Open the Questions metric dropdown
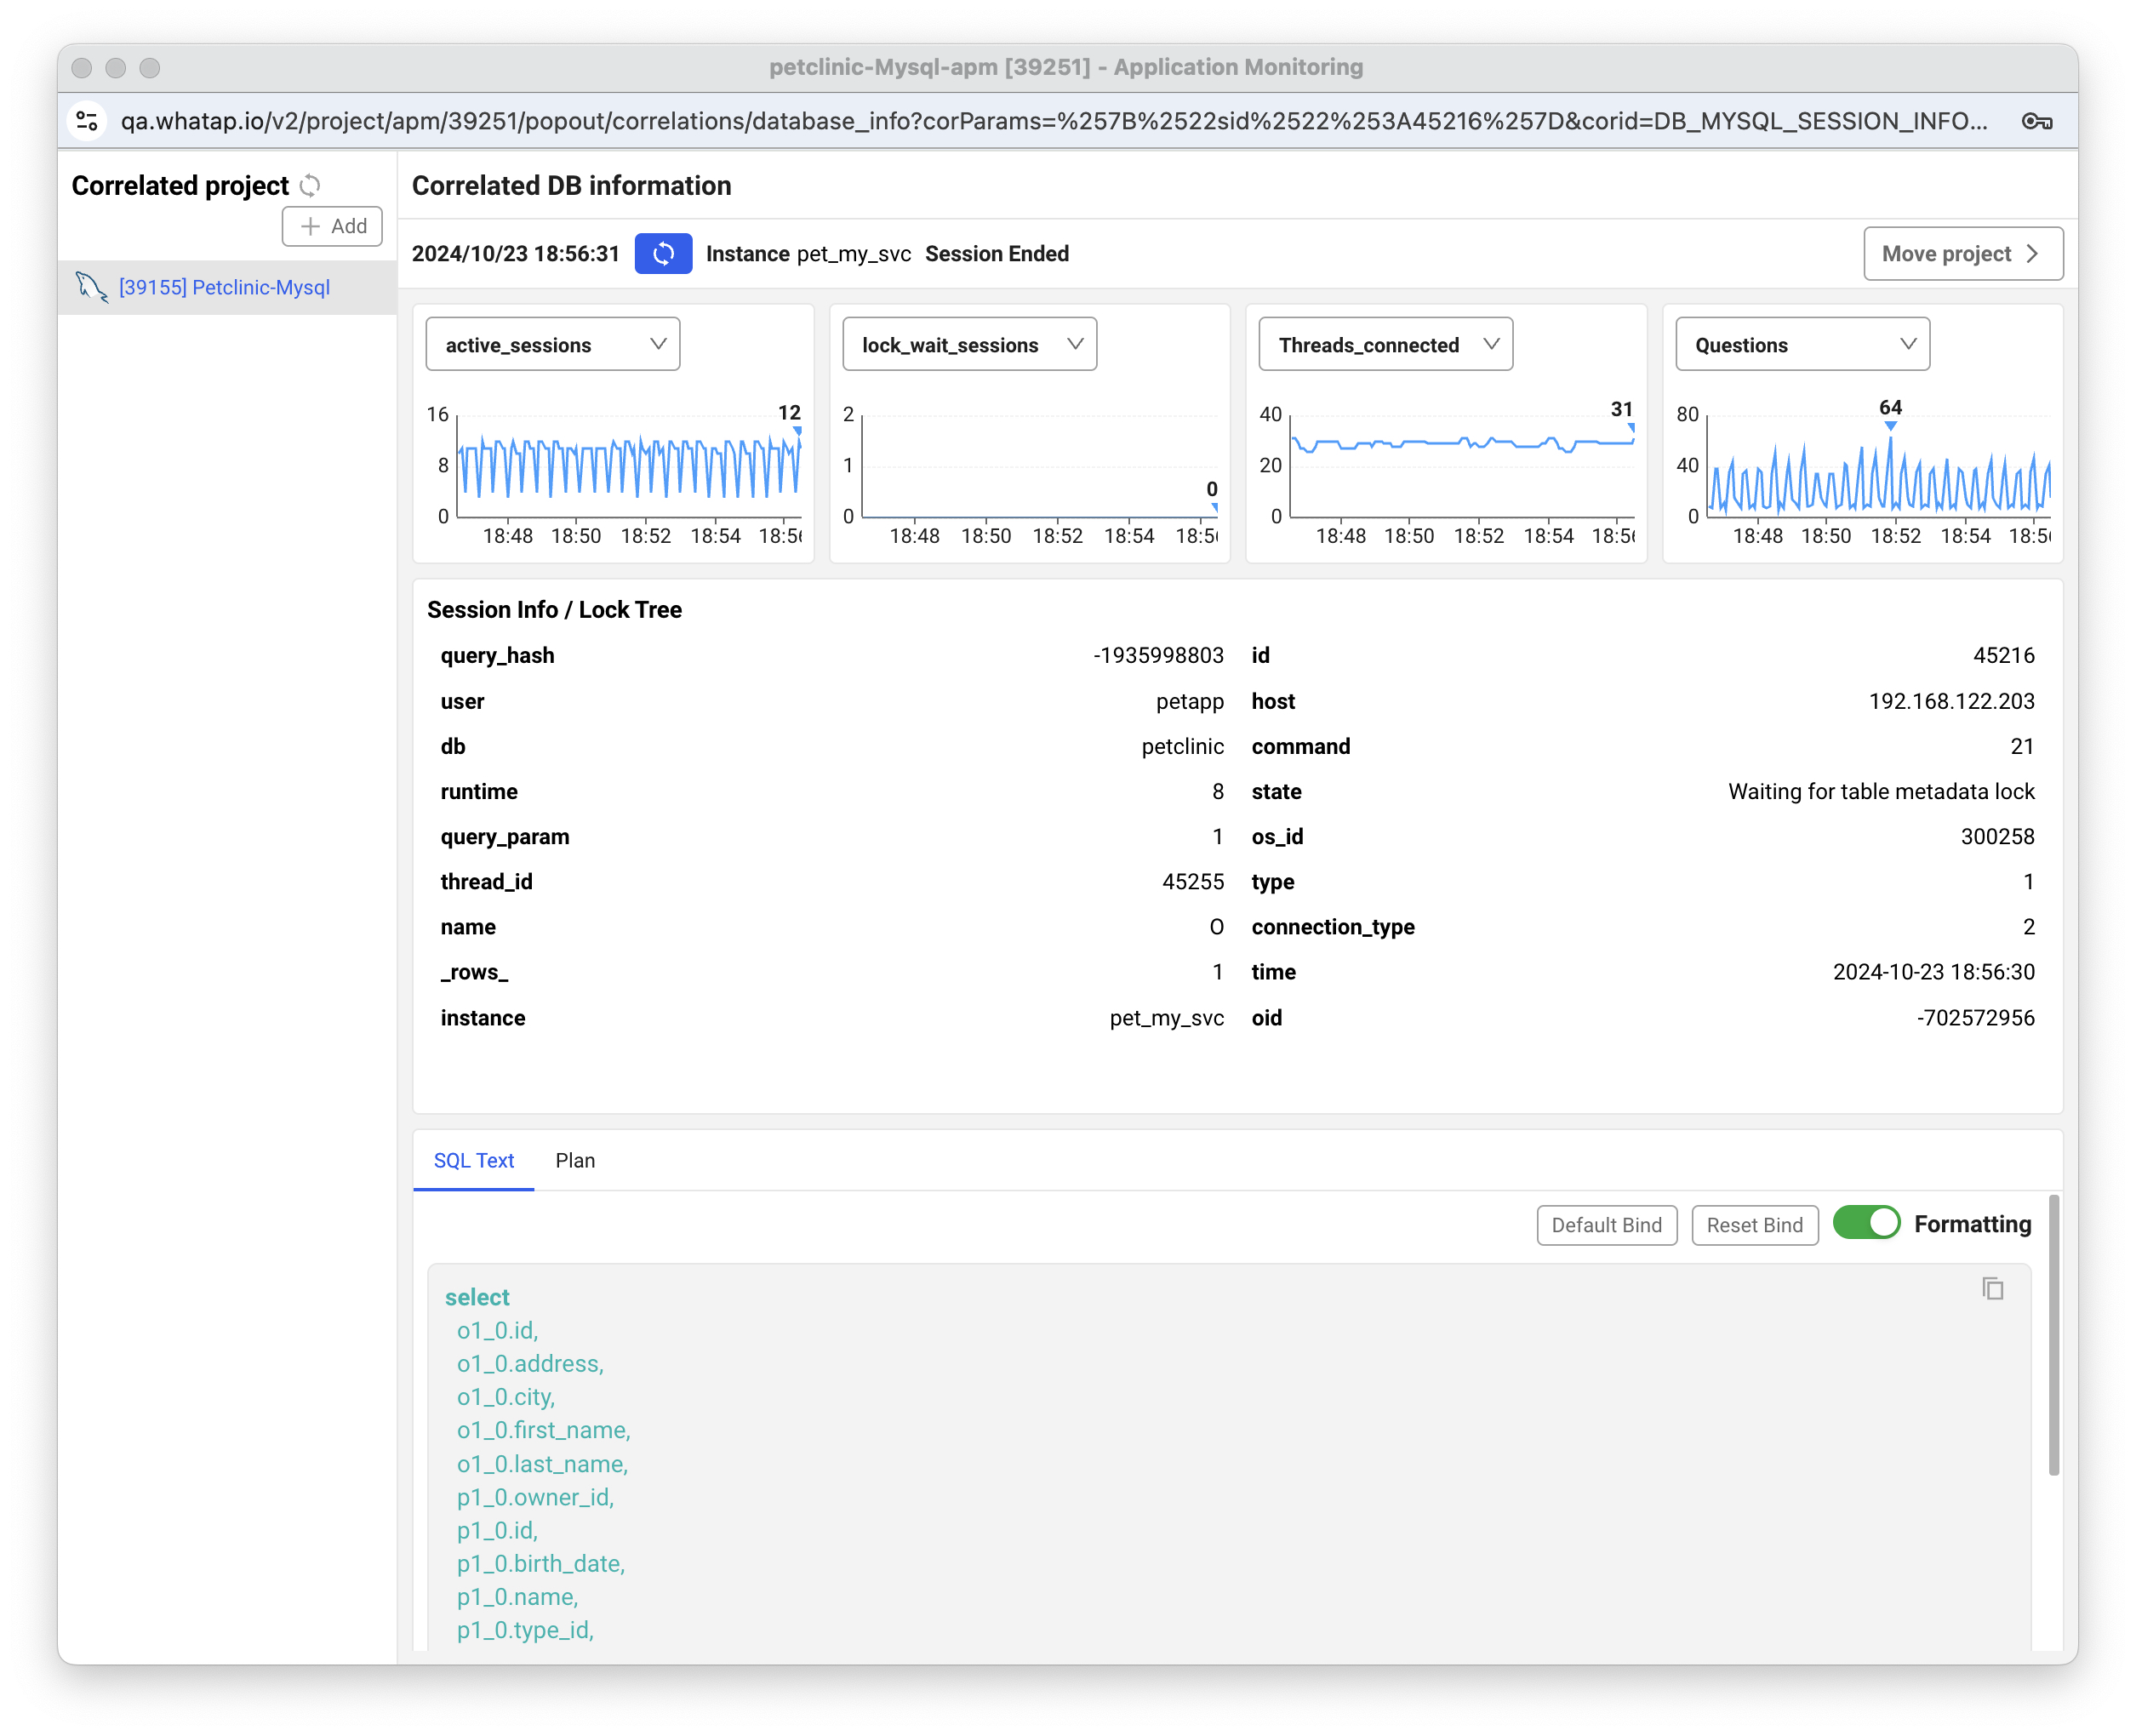 click(x=1802, y=345)
